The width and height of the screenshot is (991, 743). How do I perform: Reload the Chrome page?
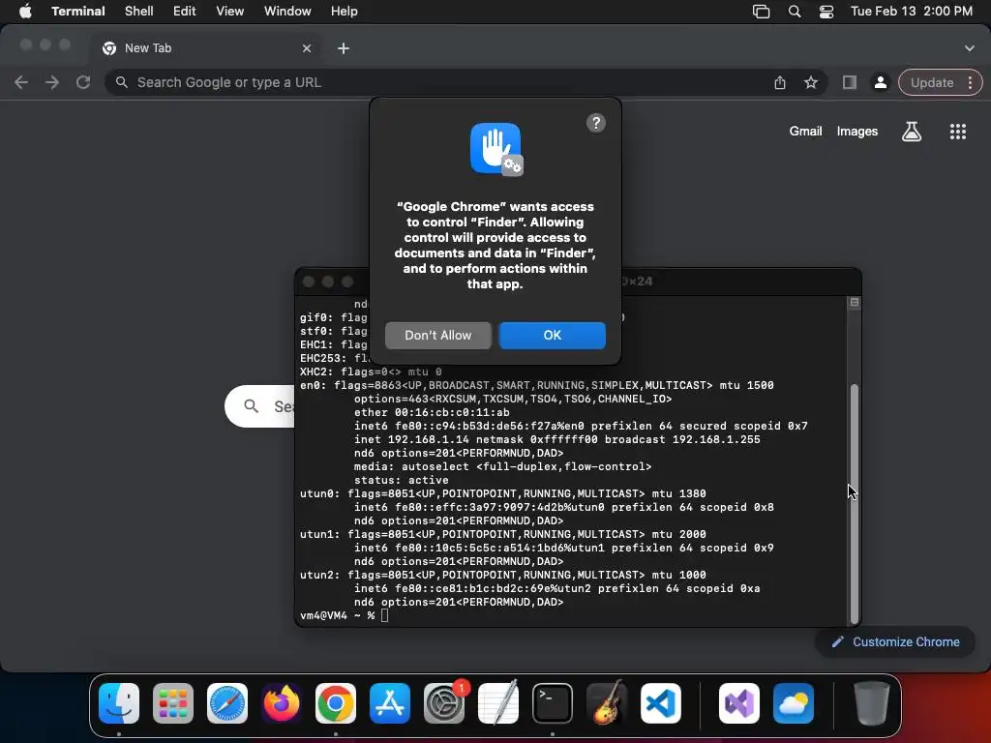coord(83,82)
